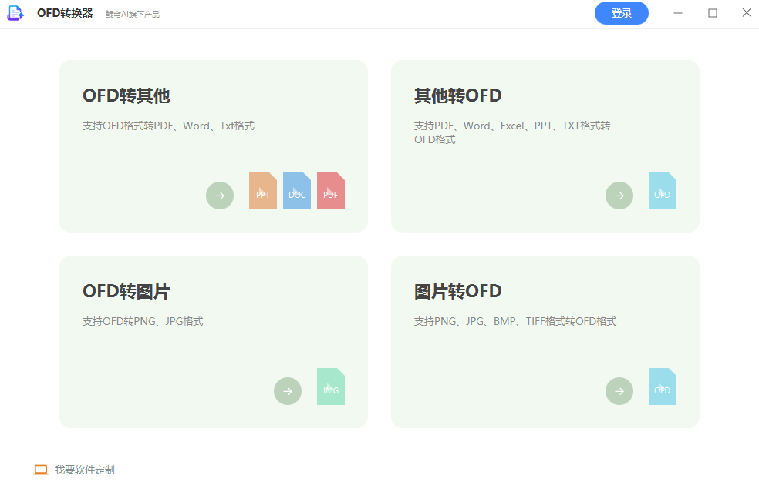The image size is (759, 492).
Task: Open the 其他转OFD conversion card
Action: tap(545, 146)
